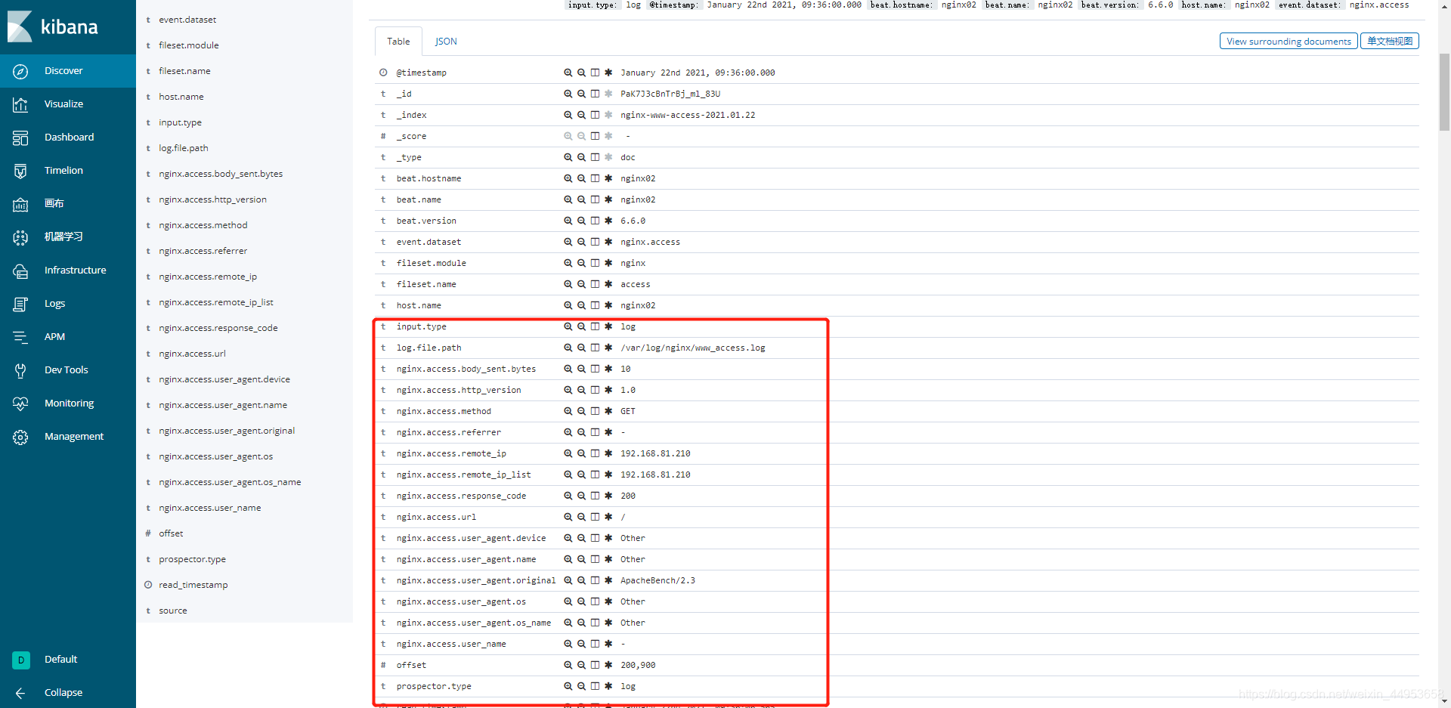Select Management label in the sidebar
Screen dimensions: 1451x708
point(74,437)
